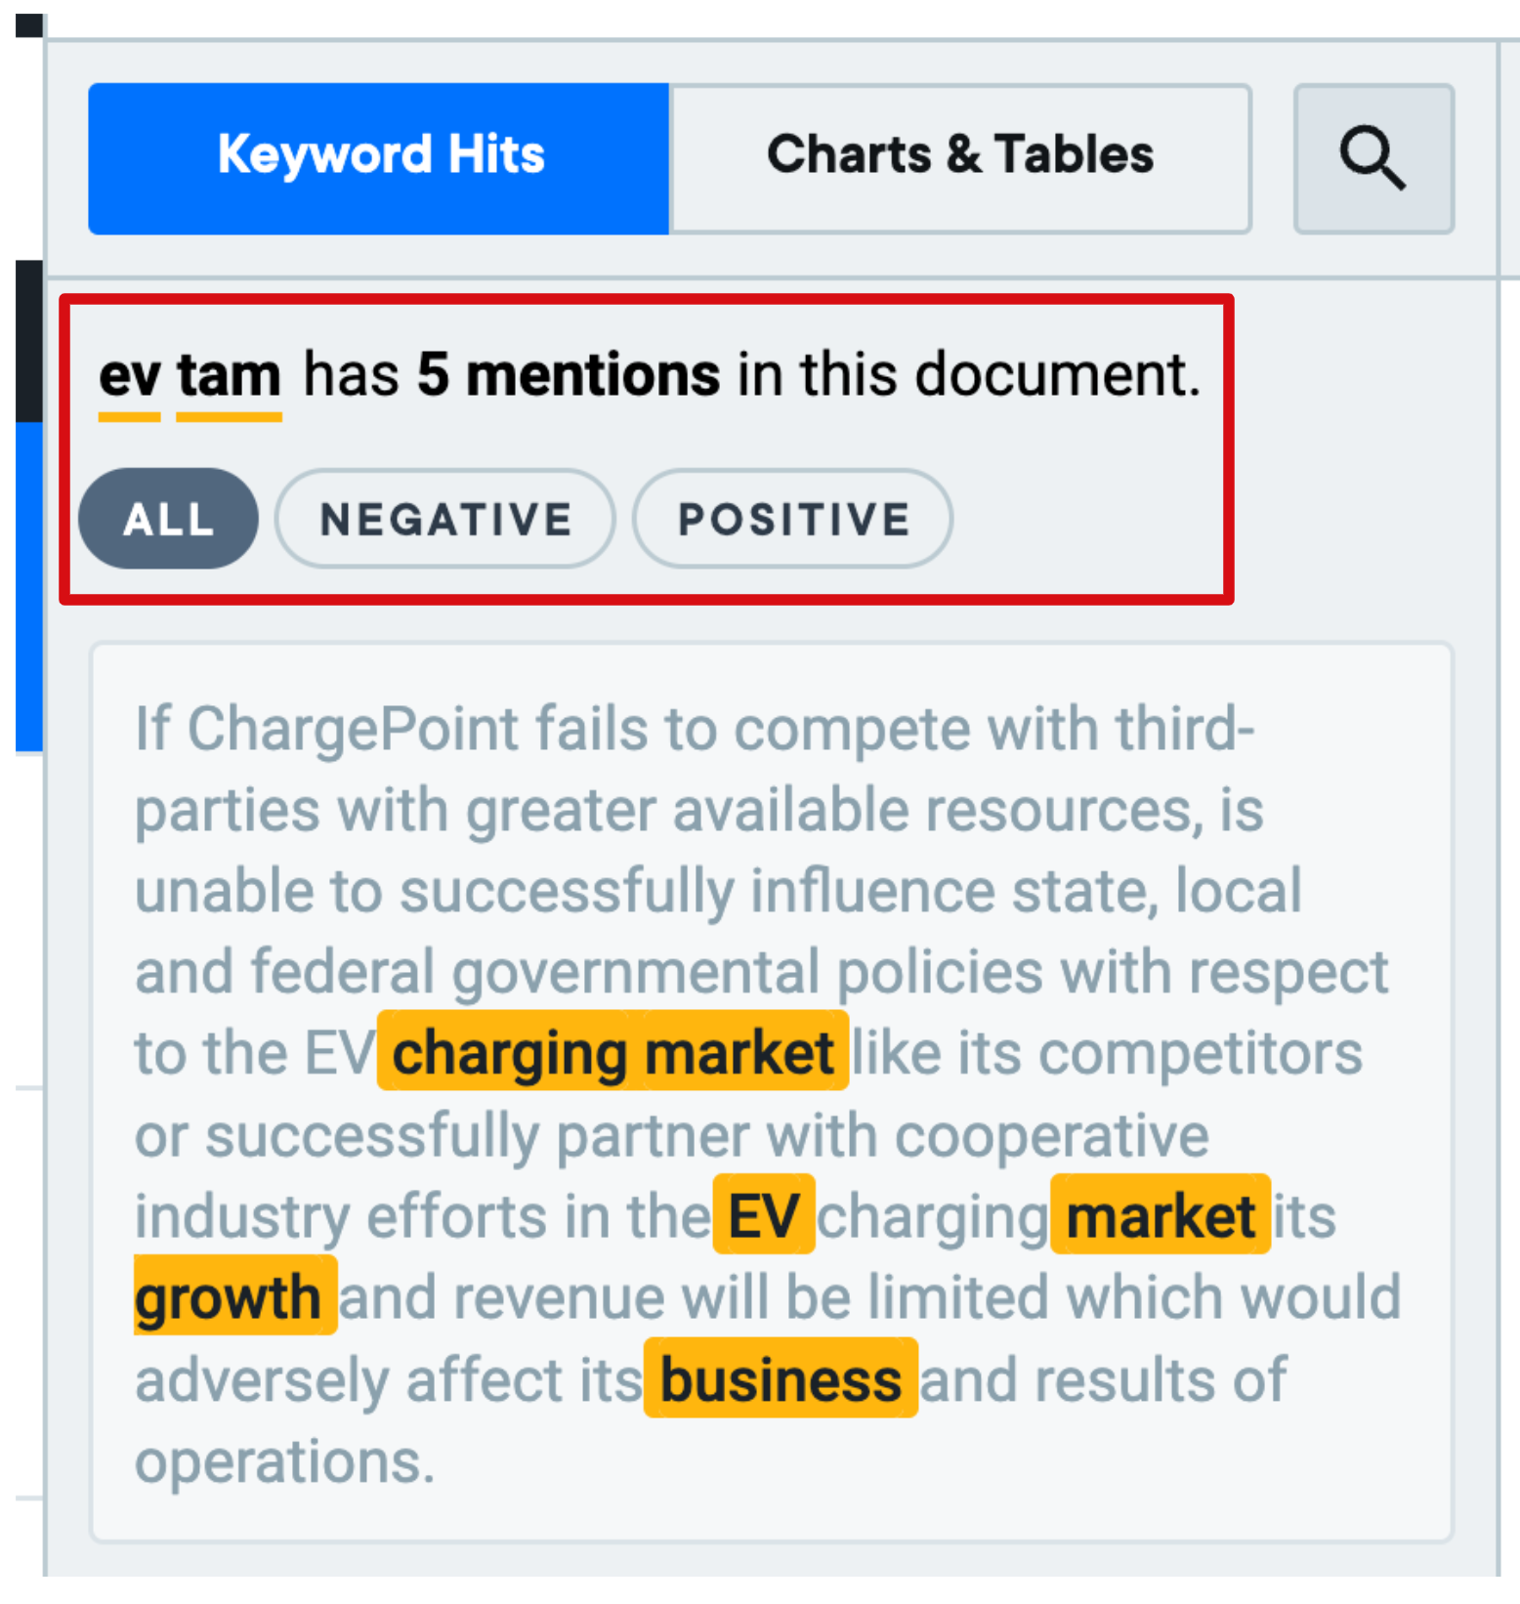Screen dimensions: 1520x1604
Task: Open the Charts & Tables tab
Action: tap(960, 158)
